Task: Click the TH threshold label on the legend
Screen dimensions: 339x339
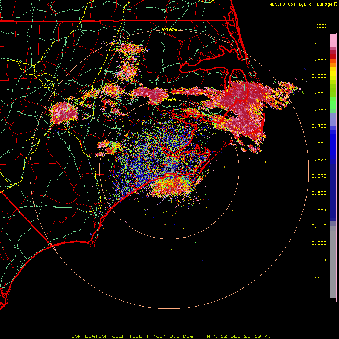Action: [x=324, y=293]
